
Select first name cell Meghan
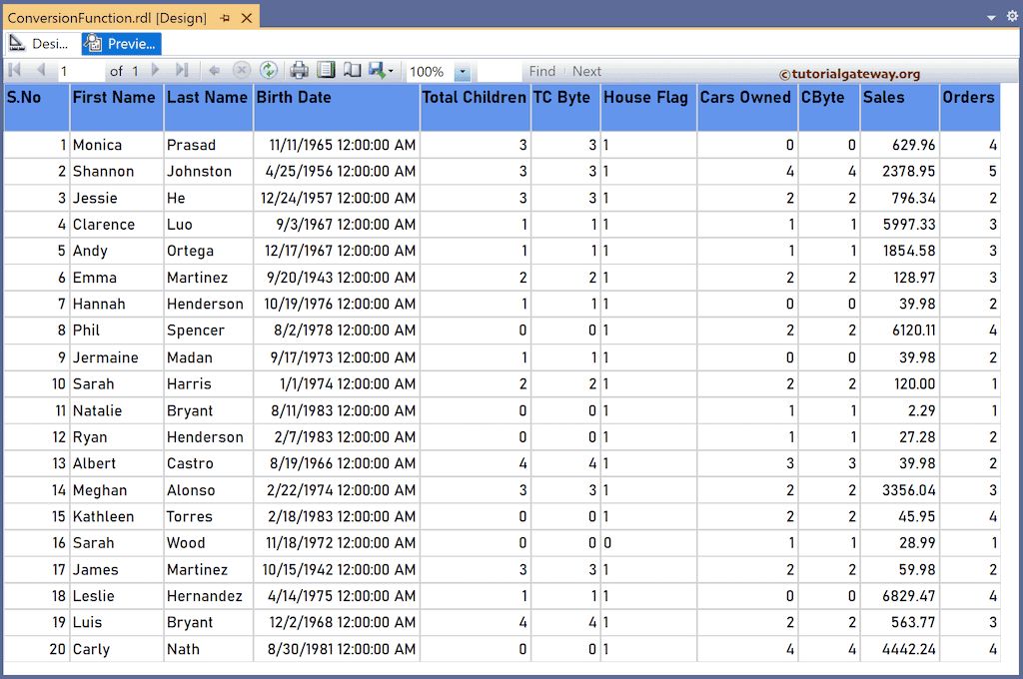(116, 490)
